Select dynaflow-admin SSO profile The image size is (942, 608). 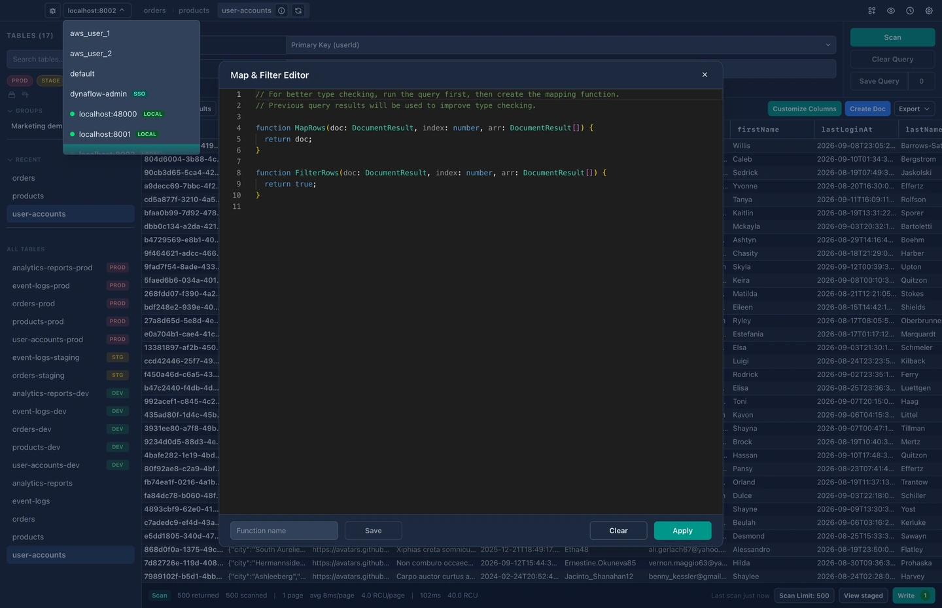(x=131, y=94)
